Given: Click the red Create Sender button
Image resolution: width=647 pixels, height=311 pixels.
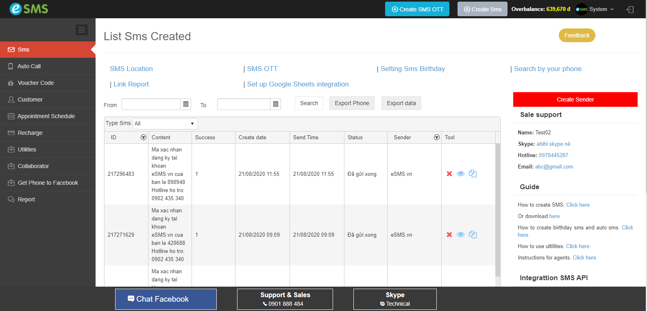Looking at the screenshot, I should click(x=575, y=99).
